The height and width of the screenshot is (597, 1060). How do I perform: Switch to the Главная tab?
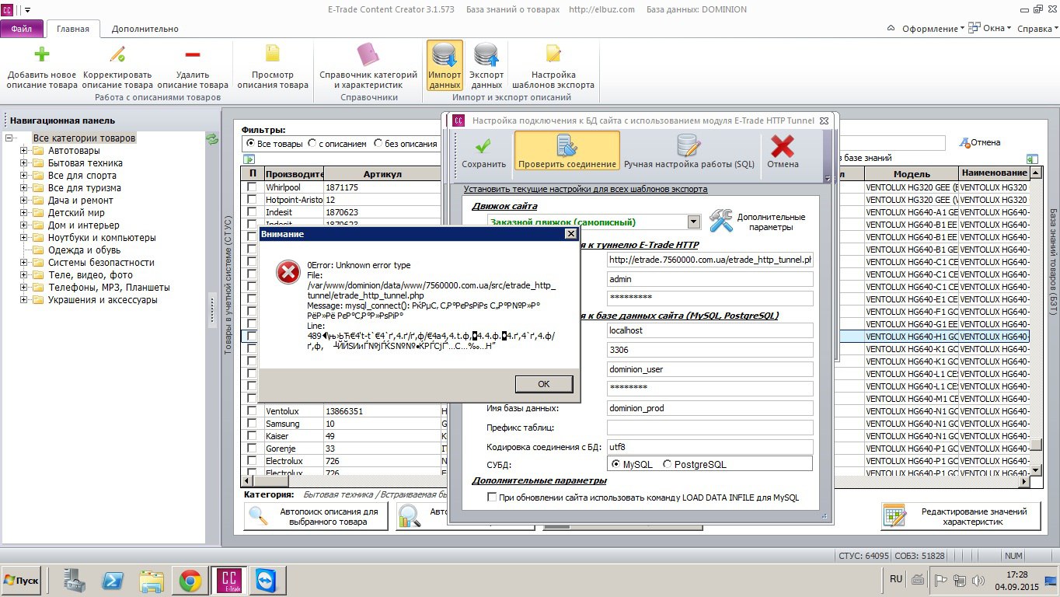tap(73, 29)
